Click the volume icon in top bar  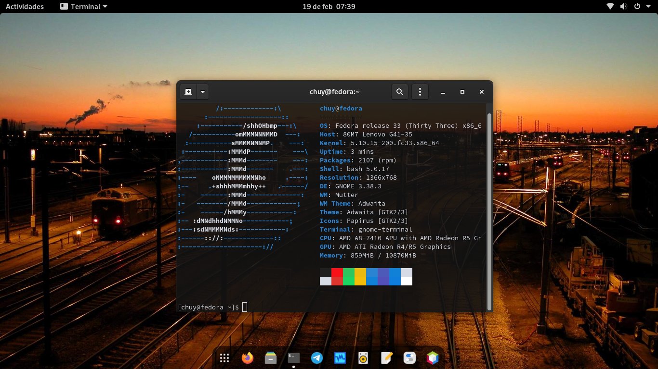coord(623,6)
